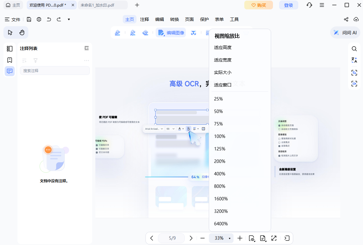Go to the 主页 home tab
Image resolution: width=363 pixels, height=245 pixels.
click(13, 5)
